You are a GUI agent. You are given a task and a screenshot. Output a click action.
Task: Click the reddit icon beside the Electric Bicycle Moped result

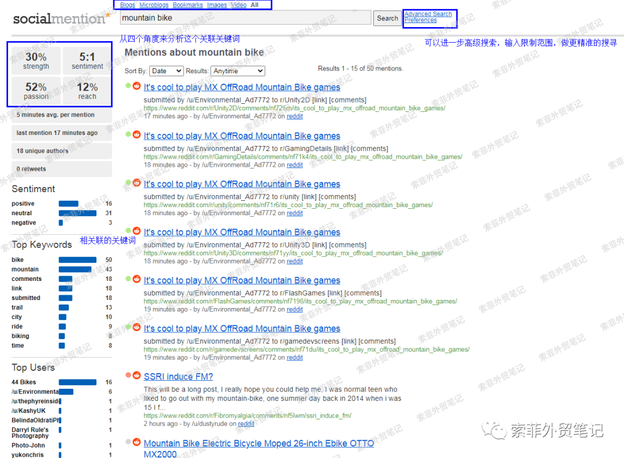pos(136,442)
